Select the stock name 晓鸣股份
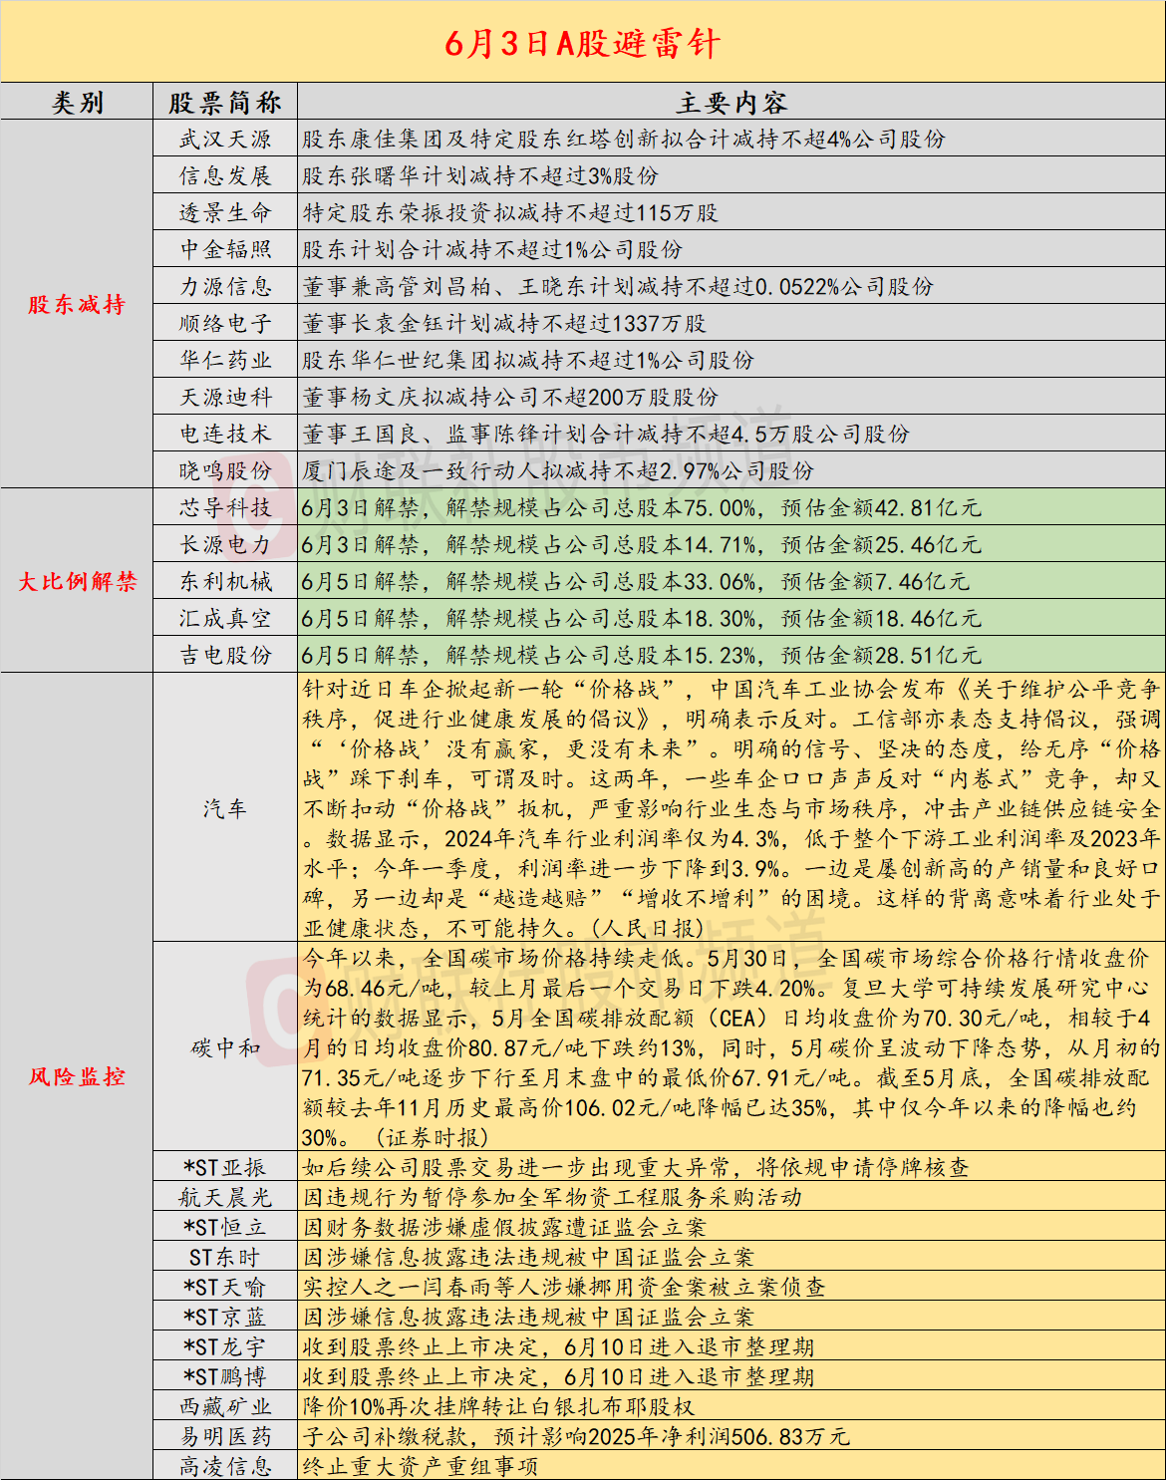1166x1480 pixels. coord(225,471)
